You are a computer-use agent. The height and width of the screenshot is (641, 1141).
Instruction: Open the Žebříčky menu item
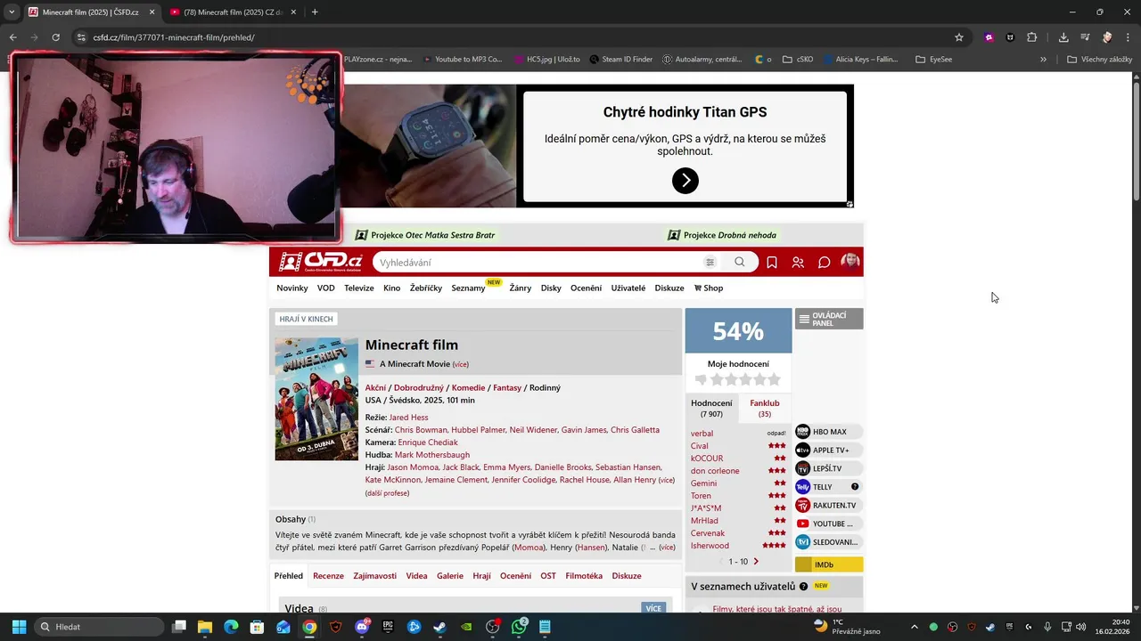(426, 288)
